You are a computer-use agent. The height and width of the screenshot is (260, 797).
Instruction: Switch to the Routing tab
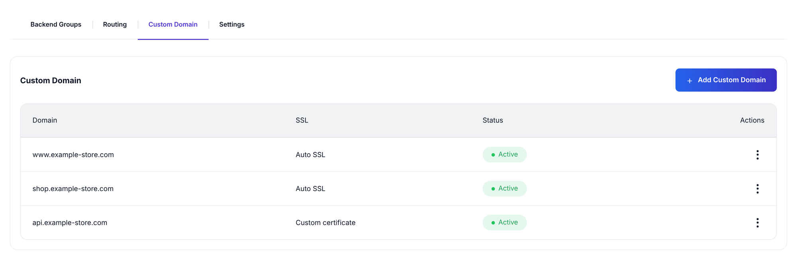(x=115, y=24)
